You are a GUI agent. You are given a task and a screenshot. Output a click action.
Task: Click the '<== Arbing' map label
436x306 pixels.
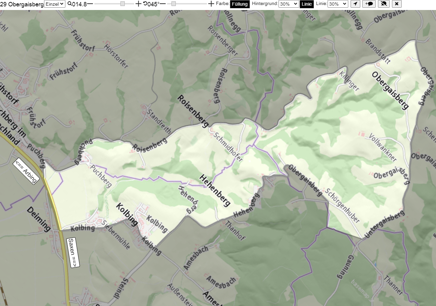point(26,171)
